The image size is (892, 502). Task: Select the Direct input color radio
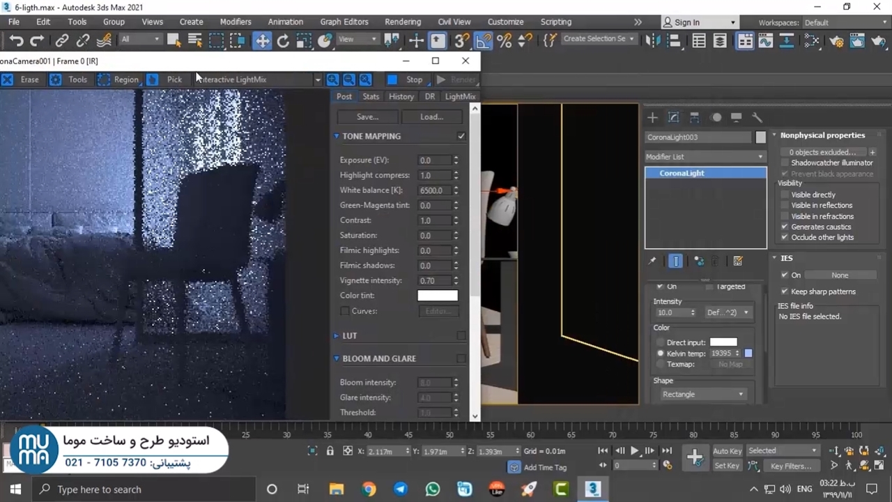tap(661, 342)
